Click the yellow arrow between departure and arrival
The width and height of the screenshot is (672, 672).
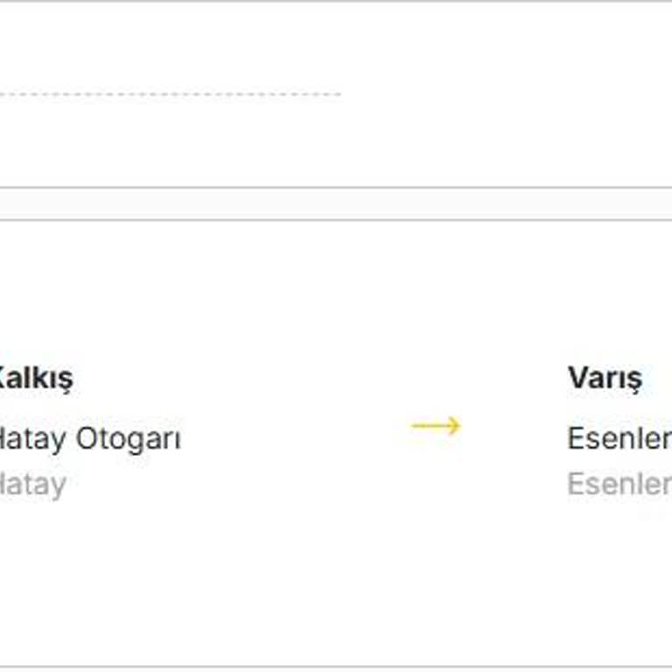pyautogui.click(x=436, y=426)
